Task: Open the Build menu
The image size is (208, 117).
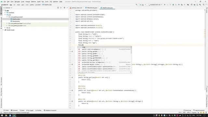Action: pyautogui.click(x=39, y=2)
